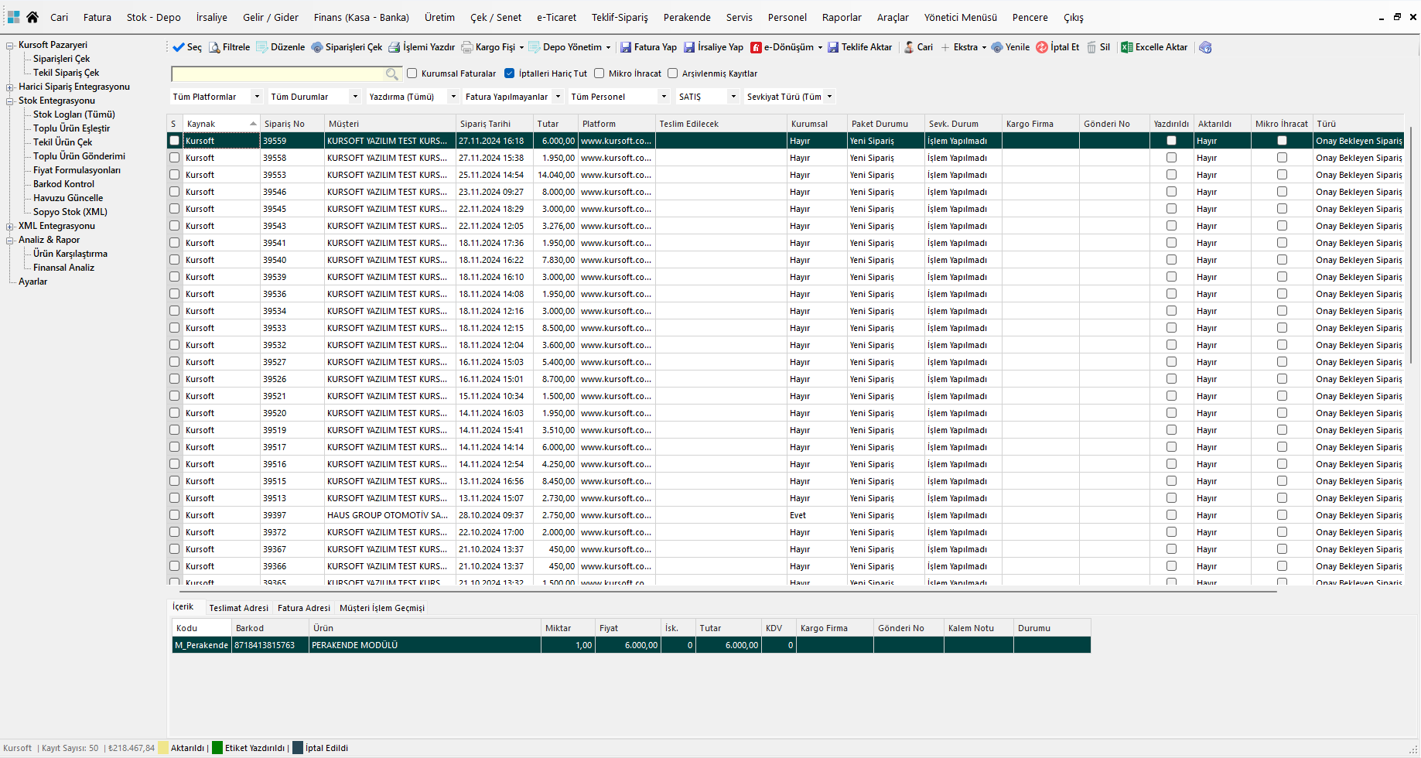This screenshot has height=758, width=1421.
Task: Click the Aktarıldı yellow legend swatch
Action: click(162, 748)
